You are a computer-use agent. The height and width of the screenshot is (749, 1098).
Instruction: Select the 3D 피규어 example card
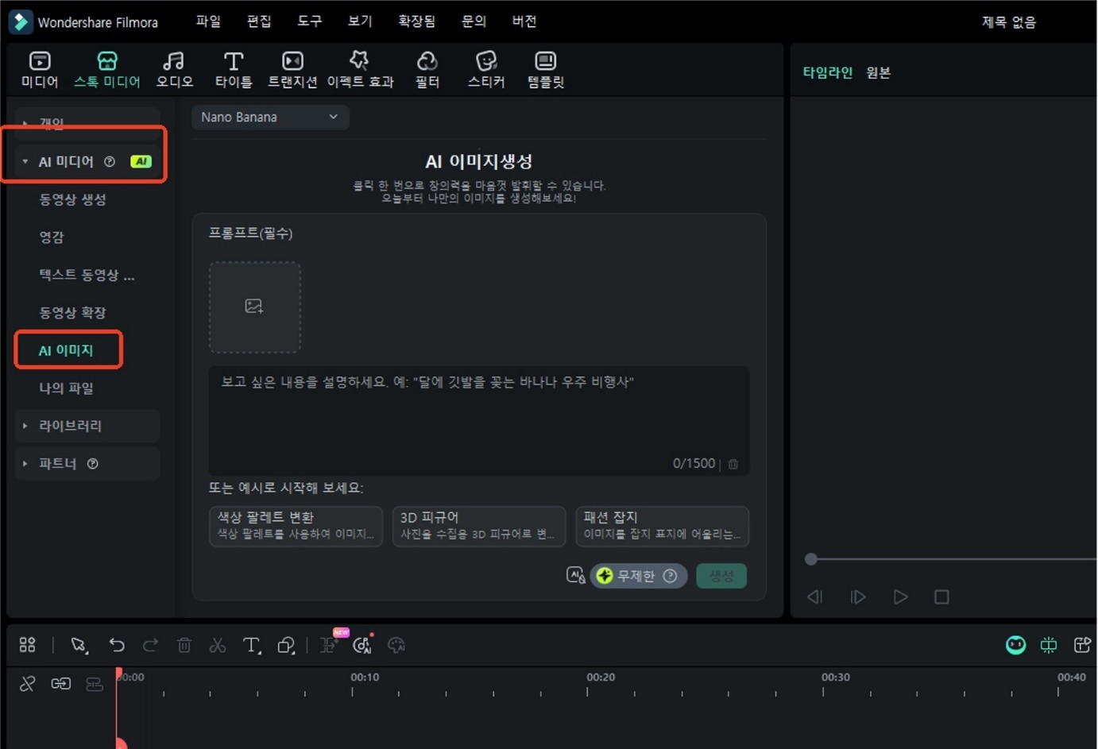478,526
